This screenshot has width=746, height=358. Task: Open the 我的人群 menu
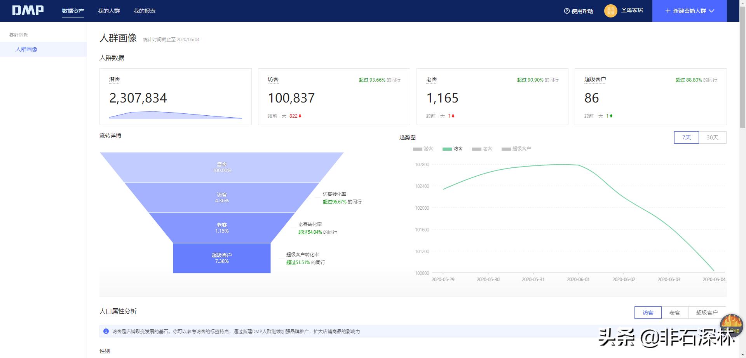[109, 11]
